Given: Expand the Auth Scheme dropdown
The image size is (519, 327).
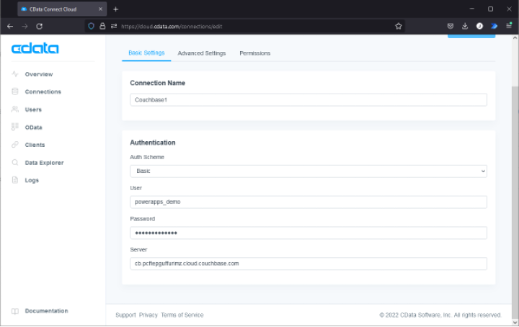Looking at the screenshot, I should click(309, 171).
